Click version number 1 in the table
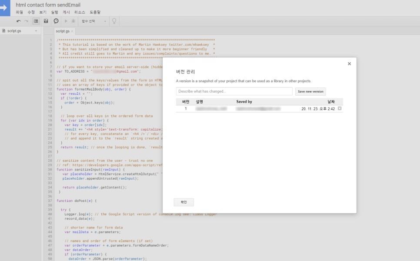420x261 pixels. pos(186,108)
